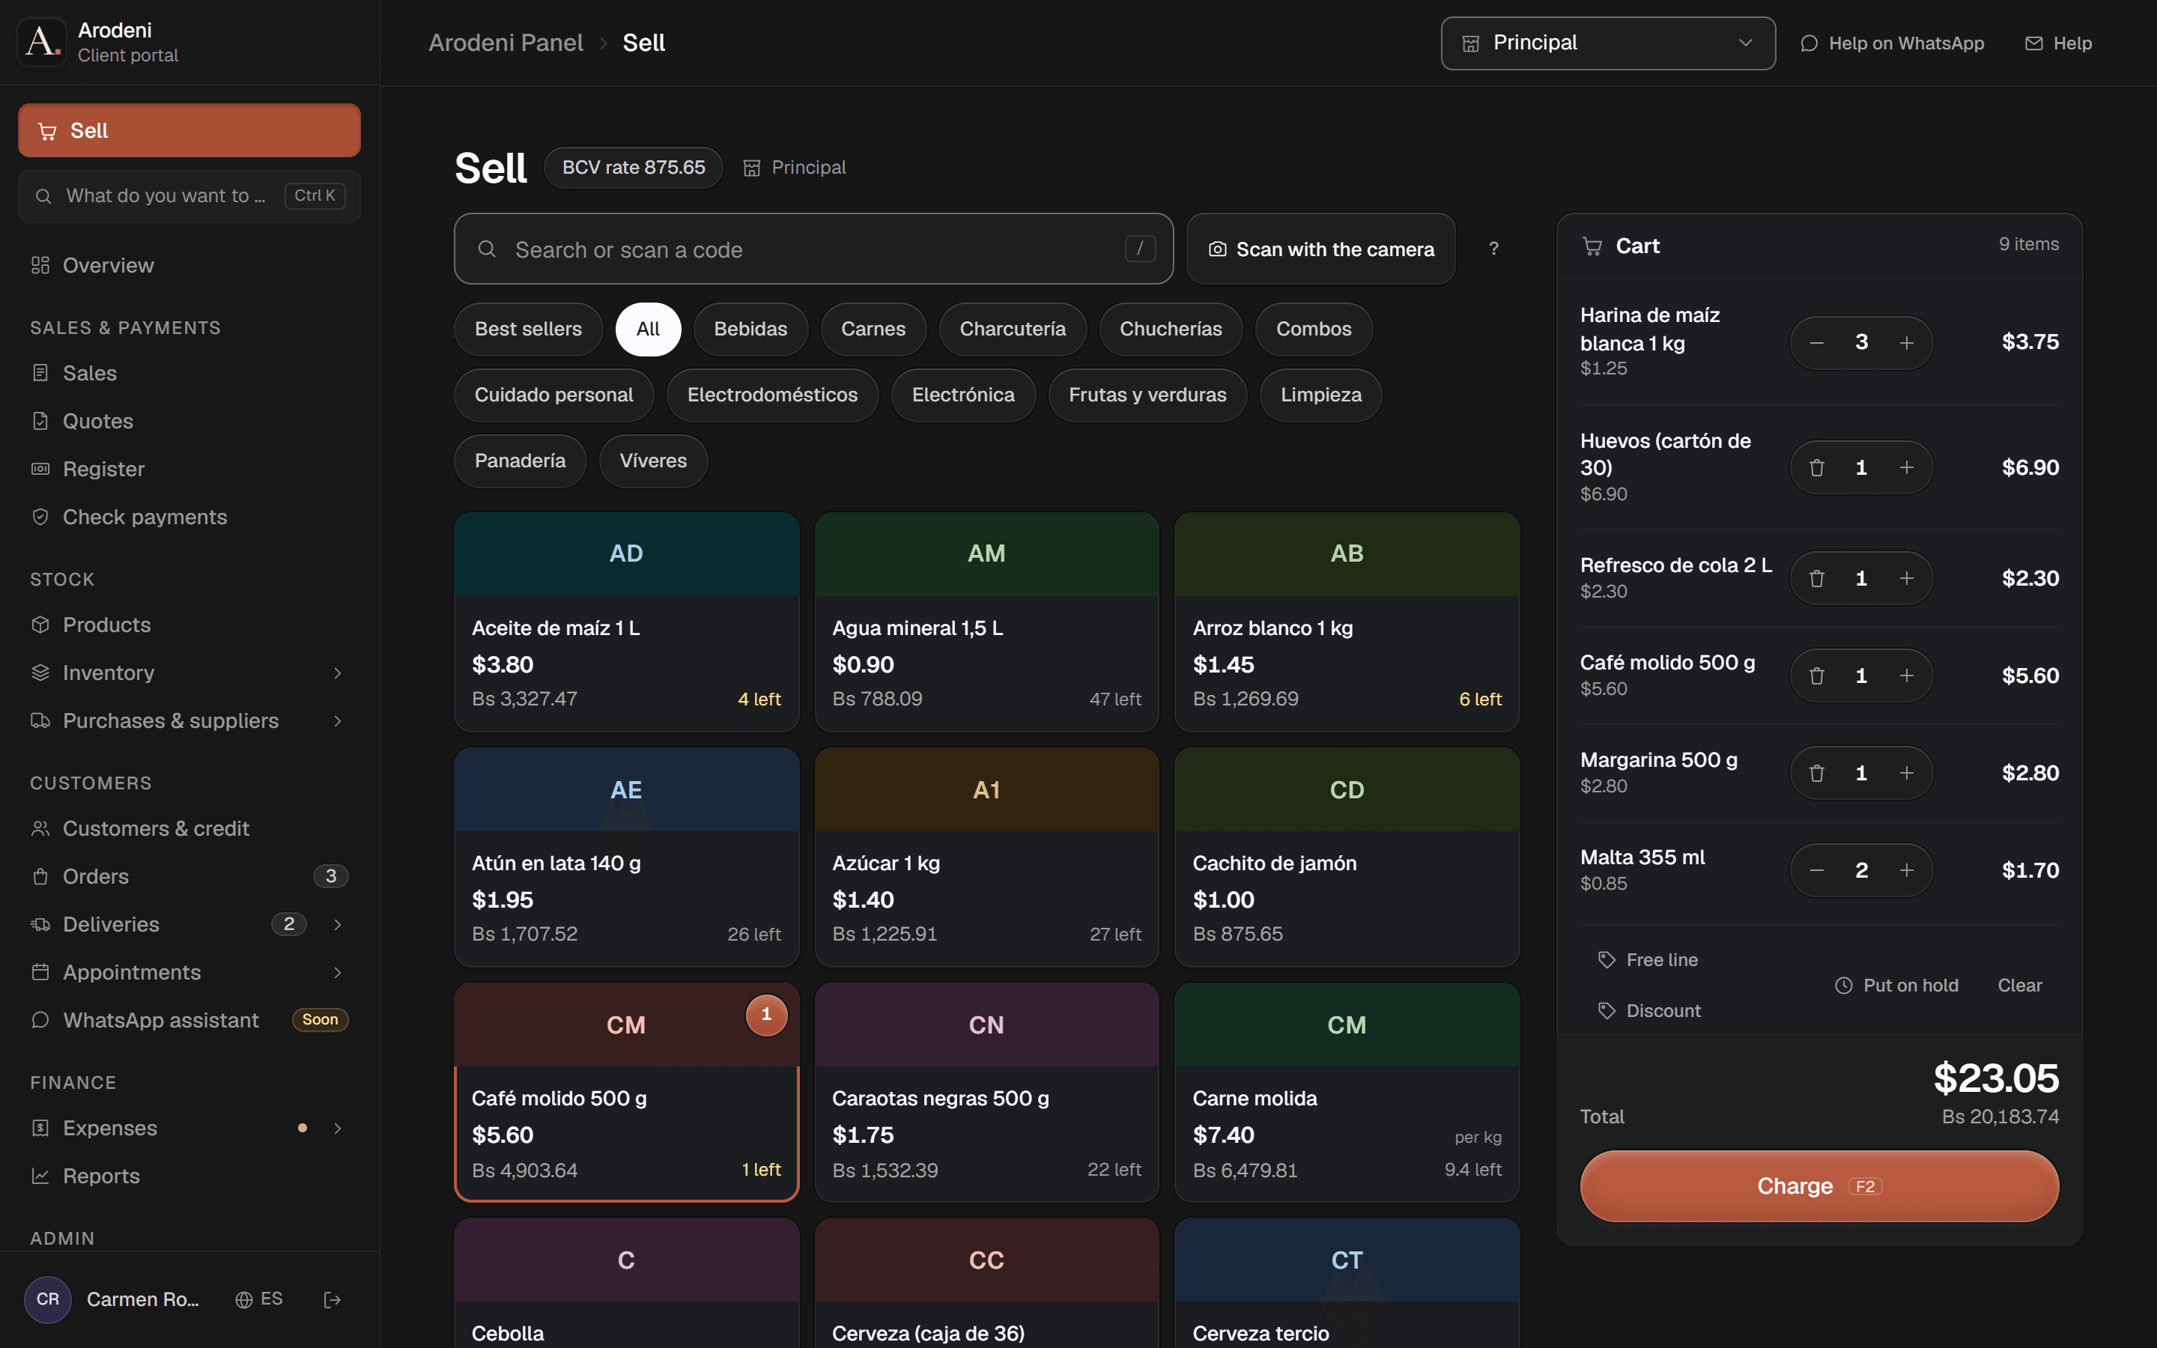Image resolution: width=2157 pixels, height=1348 pixels.
Task: Click the question mark help icon
Action: pyautogui.click(x=1494, y=249)
